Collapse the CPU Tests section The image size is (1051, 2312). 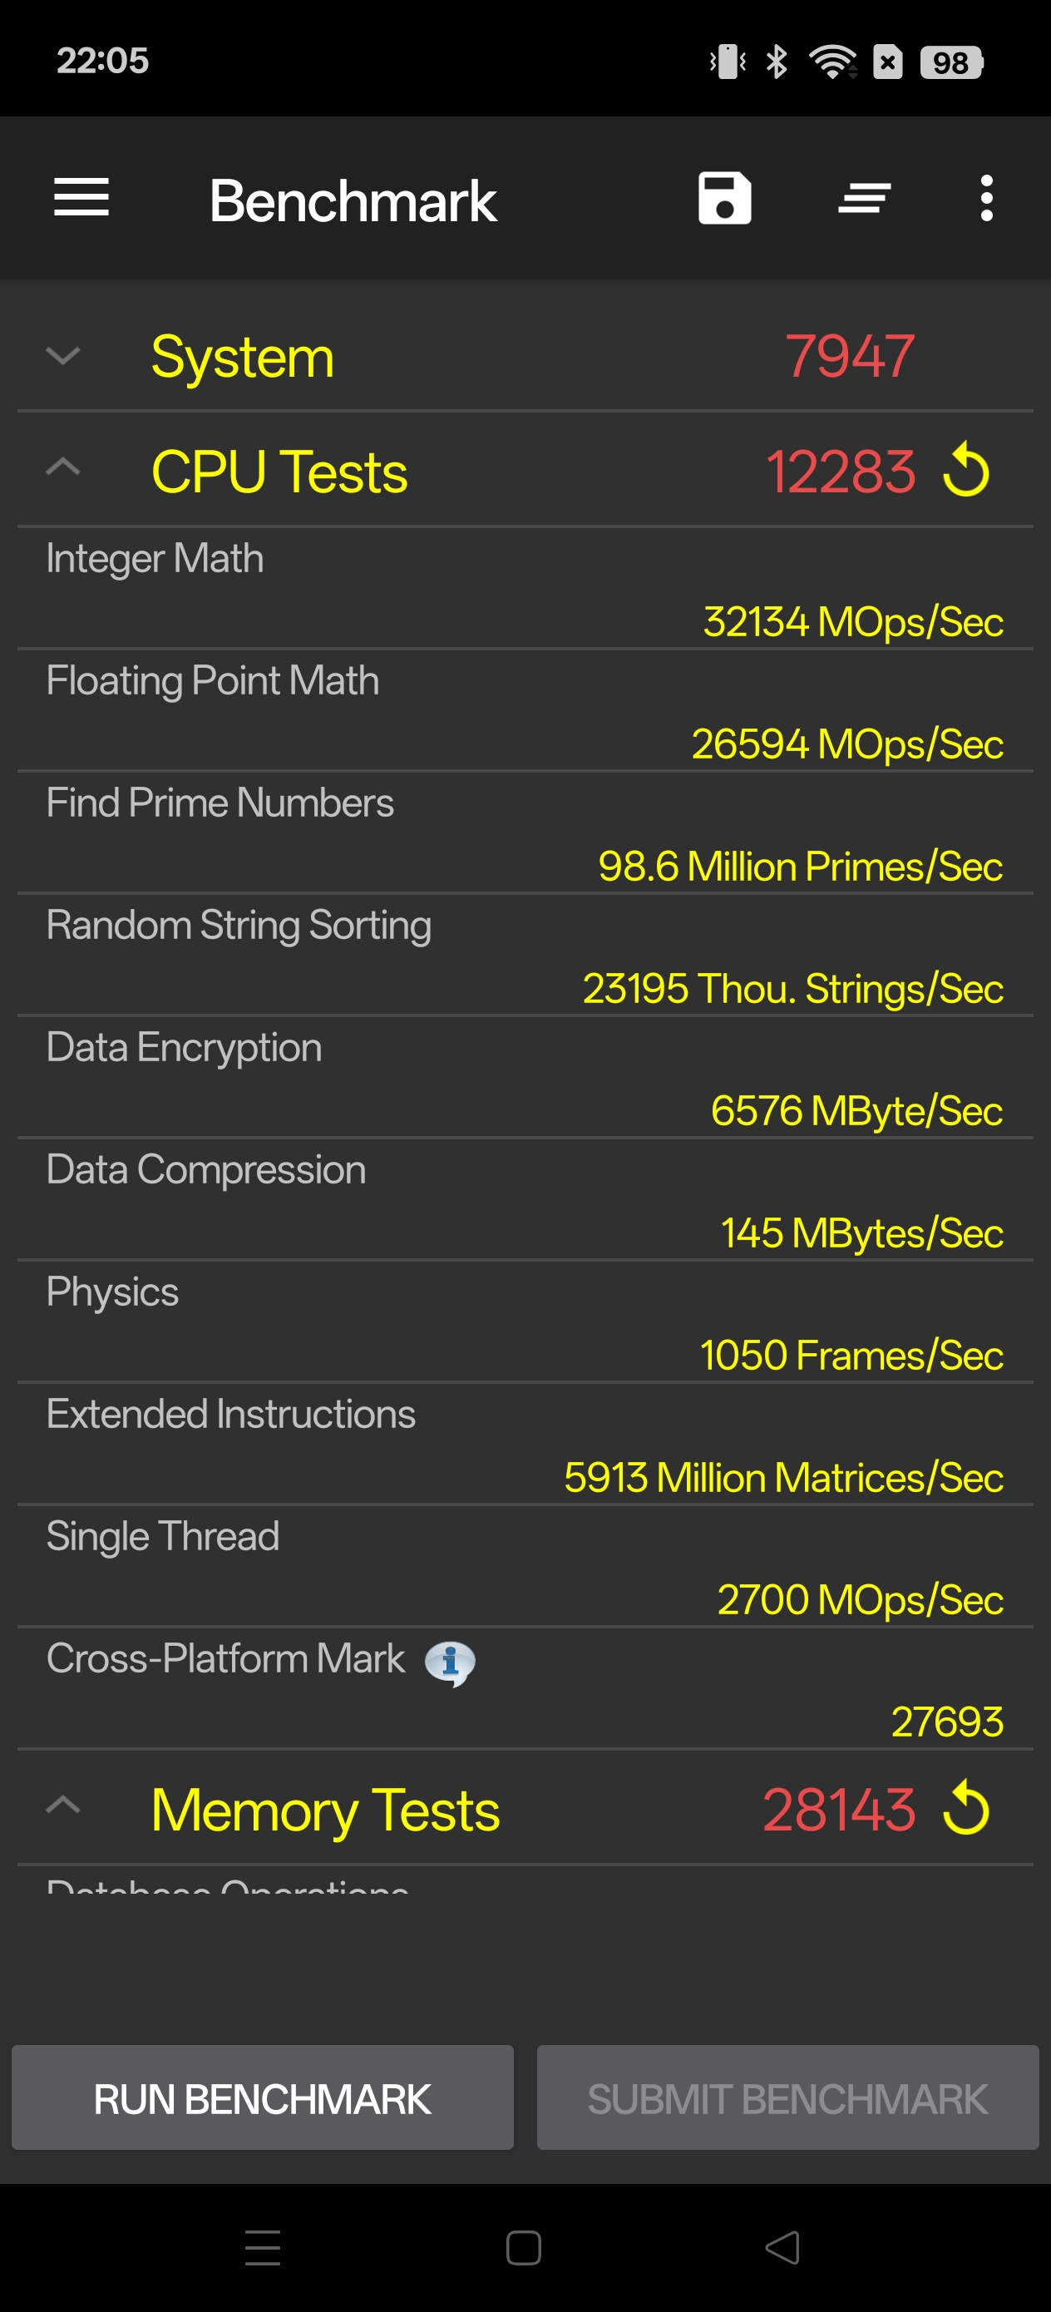63,467
